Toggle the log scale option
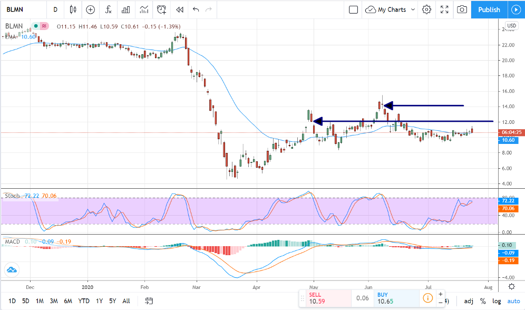Screen dimensions: 525x310 click(497, 301)
